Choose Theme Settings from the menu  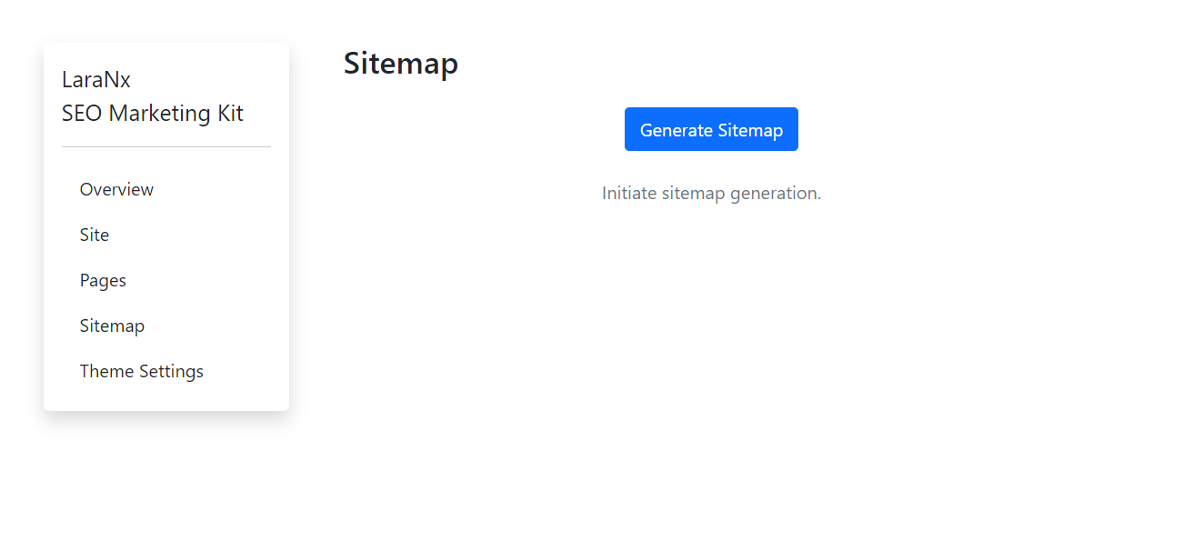141,371
